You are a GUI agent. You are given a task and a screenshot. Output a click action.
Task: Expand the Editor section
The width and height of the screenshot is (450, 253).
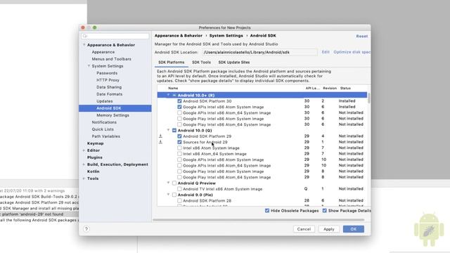click(84, 150)
